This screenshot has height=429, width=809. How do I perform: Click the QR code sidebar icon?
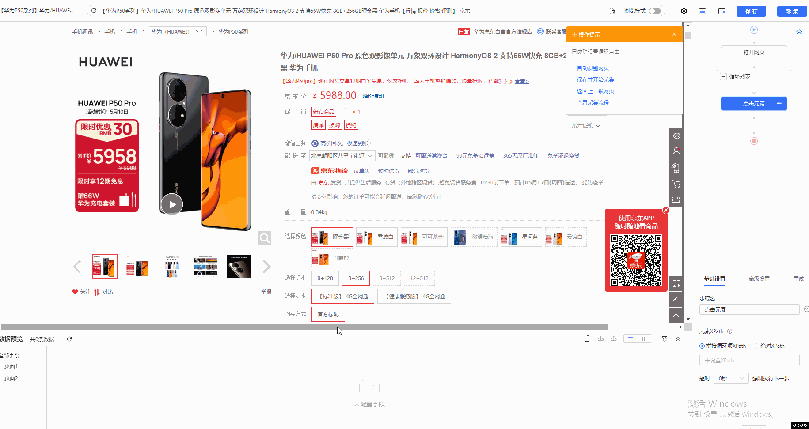[x=676, y=283]
